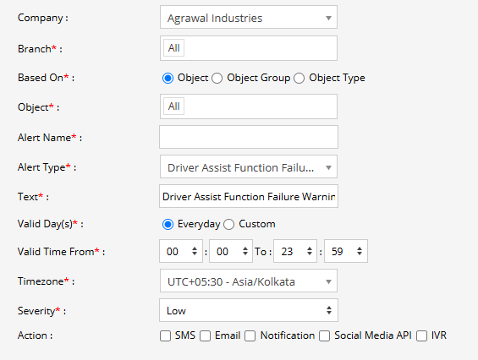Focus the Alert Name input field
This screenshot has width=478, height=360.
[249, 137]
